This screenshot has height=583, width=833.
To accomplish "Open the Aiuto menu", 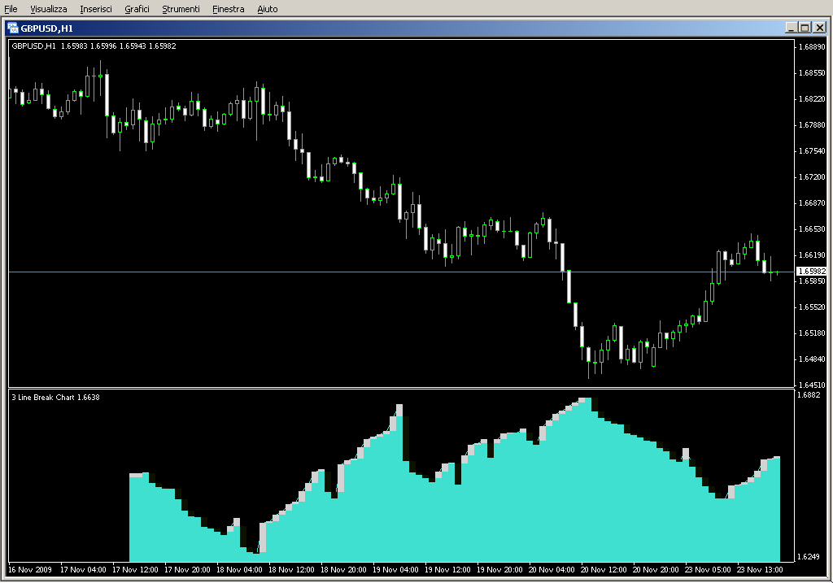I will (x=267, y=9).
